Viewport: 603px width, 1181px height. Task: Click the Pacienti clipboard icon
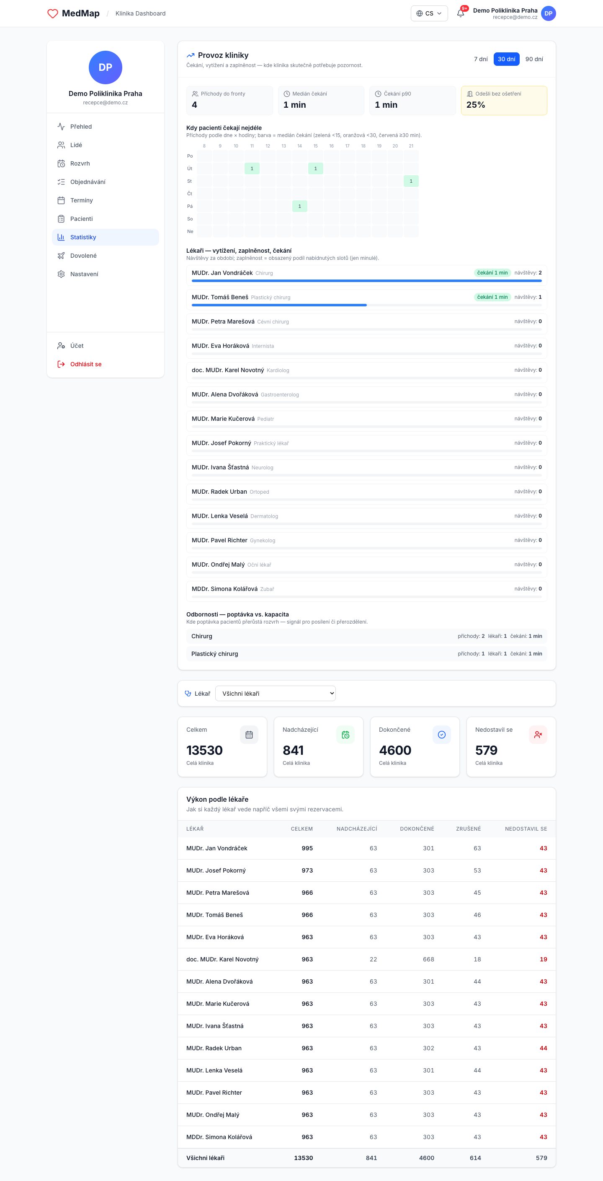tap(61, 219)
